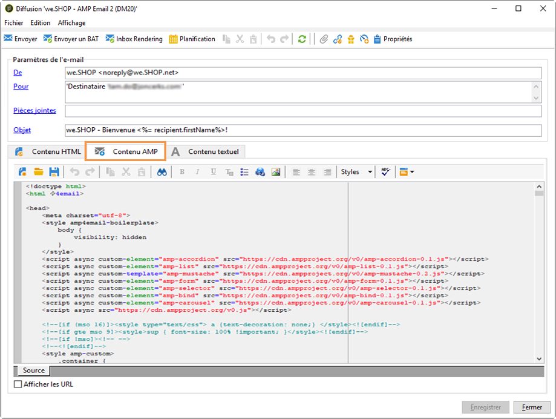This screenshot has width=556, height=419.
Task: Select the Source tab at bottom
Action: [x=34, y=371]
